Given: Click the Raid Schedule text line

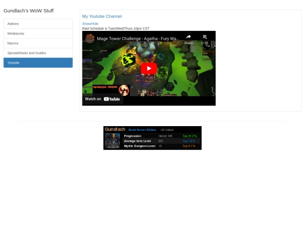Looking at the screenshot, I should [116, 29].
